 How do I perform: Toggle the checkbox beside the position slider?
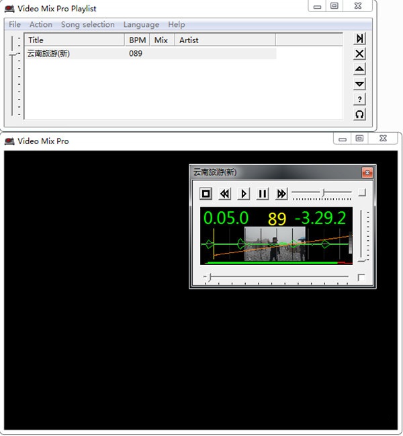[x=361, y=277]
